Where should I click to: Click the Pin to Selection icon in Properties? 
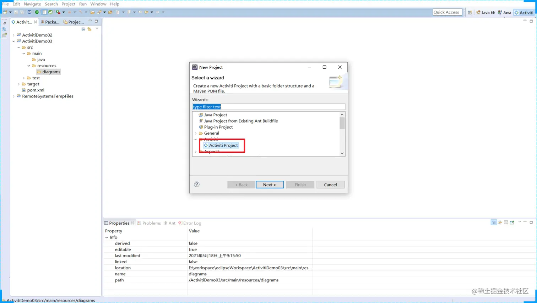(512, 222)
